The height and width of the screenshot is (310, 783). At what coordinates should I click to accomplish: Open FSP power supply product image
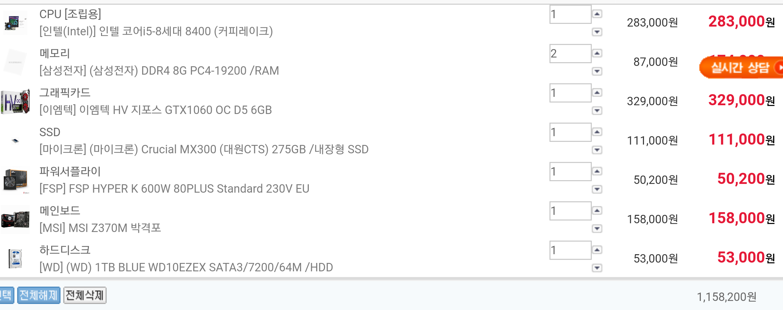tap(15, 180)
